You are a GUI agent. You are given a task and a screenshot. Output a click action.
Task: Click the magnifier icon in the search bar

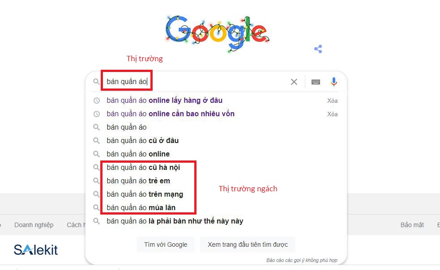point(97,82)
